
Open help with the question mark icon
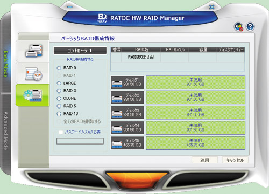(x=250, y=27)
